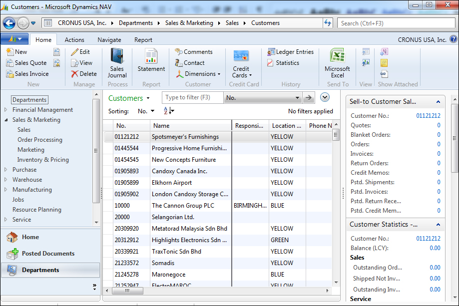Open the Sales Journal

[117, 63]
